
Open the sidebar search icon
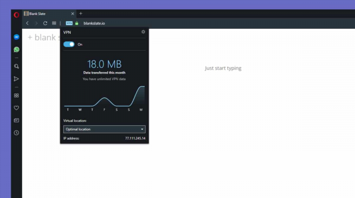[x=16, y=66]
